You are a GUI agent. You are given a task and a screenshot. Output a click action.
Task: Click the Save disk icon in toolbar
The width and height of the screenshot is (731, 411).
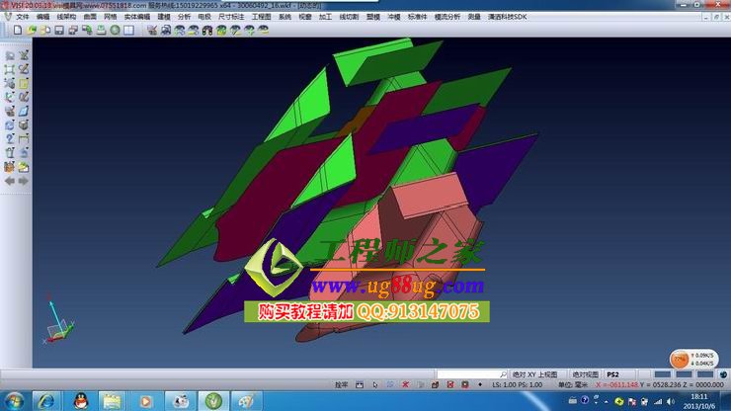click(x=59, y=31)
